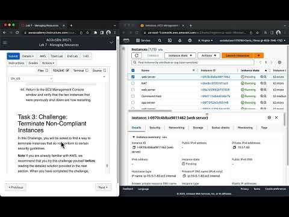
Task: Select the NAT instance checkbox
Action: 133,83
